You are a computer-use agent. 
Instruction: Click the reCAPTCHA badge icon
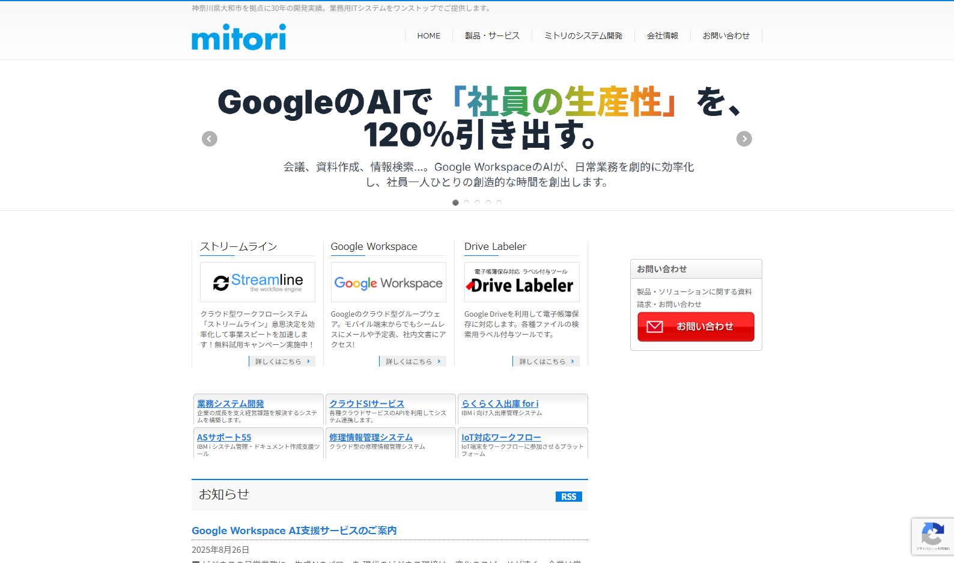click(932, 534)
